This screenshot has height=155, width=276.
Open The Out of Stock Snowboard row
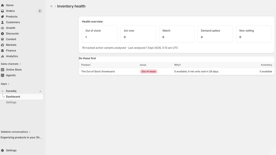177,72
